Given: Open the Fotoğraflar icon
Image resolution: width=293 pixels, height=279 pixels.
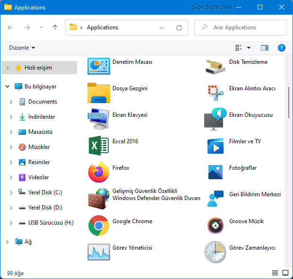Looking at the screenshot, I should tap(215, 172).
